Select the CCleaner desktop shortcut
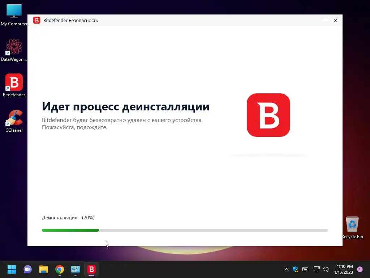Image resolution: width=370 pixels, height=278 pixels. click(x=14, y=121)
